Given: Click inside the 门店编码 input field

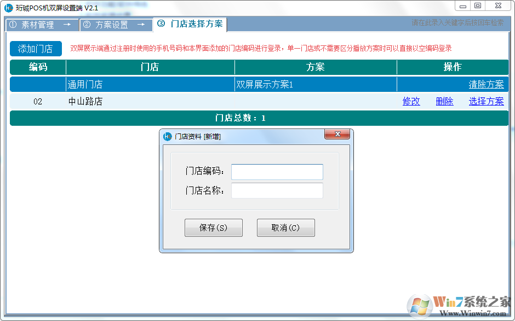Looking at the screenshot, I should tap(277, 172).
